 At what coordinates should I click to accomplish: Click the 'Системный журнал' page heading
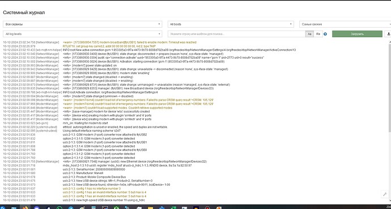click(24, 12)
